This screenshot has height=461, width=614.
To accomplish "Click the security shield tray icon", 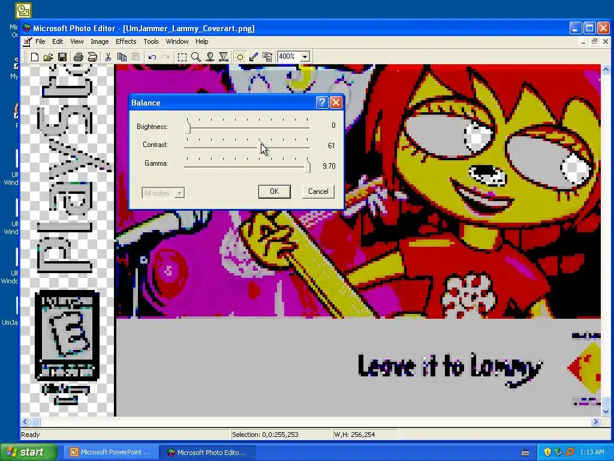I will click(x=547, y=453).
